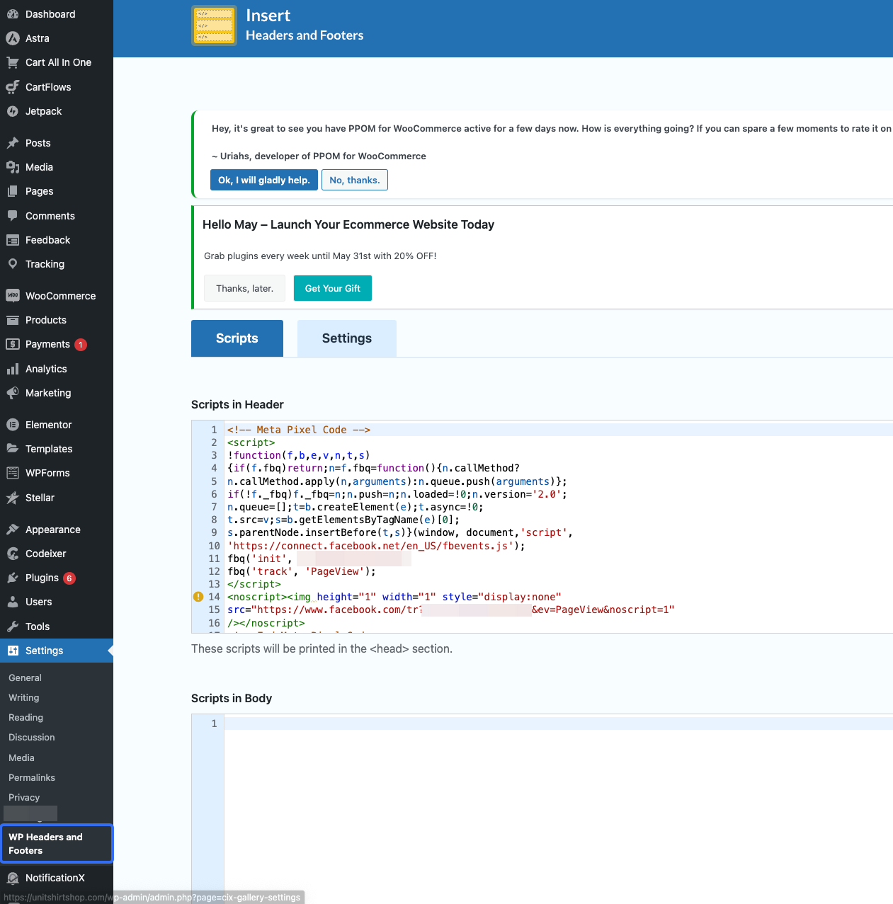
Task: Dismiss review notice with 'No, thanks.'
Action: pyautogui.click(x=355, y=180)
